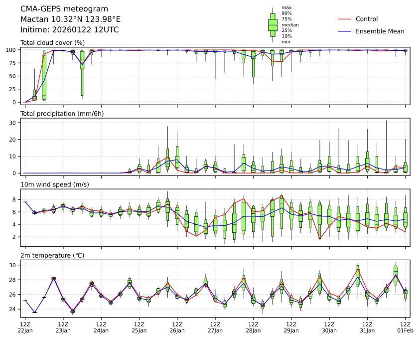Image resolution: width=419 pixels, height=339 pixels.
Task: Click the box plot legend icon
Action: coord(273,25)
